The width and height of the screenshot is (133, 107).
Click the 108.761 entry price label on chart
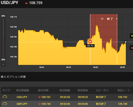[x=90, y=46]
